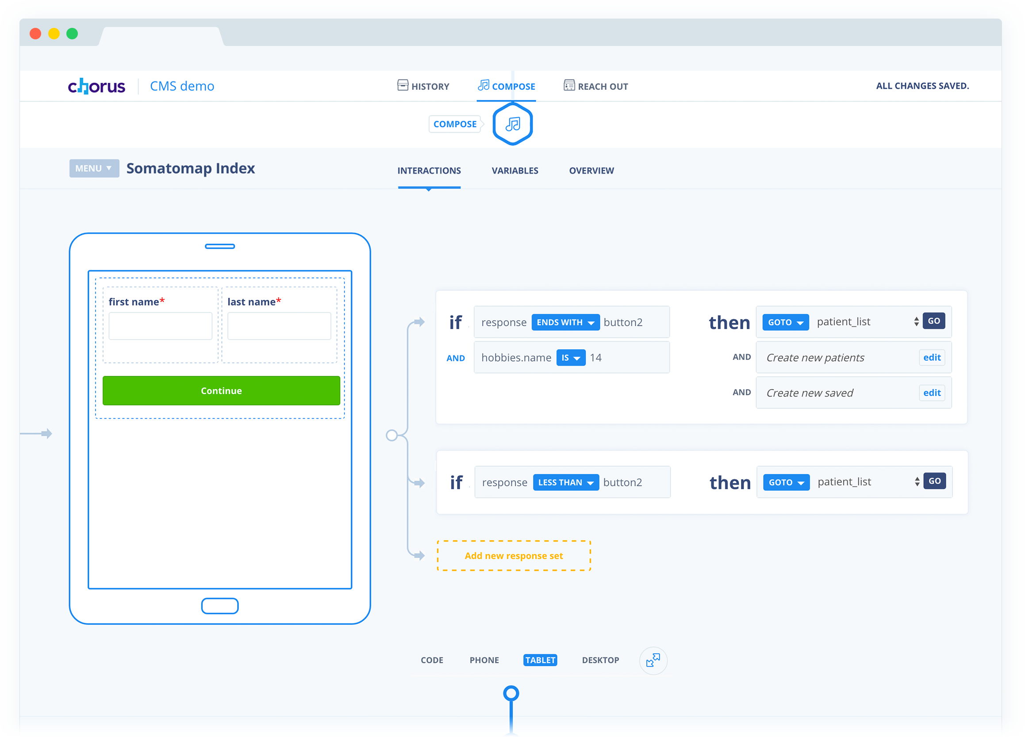
Task: Open the Overview tab
Action: pos(591,171)
